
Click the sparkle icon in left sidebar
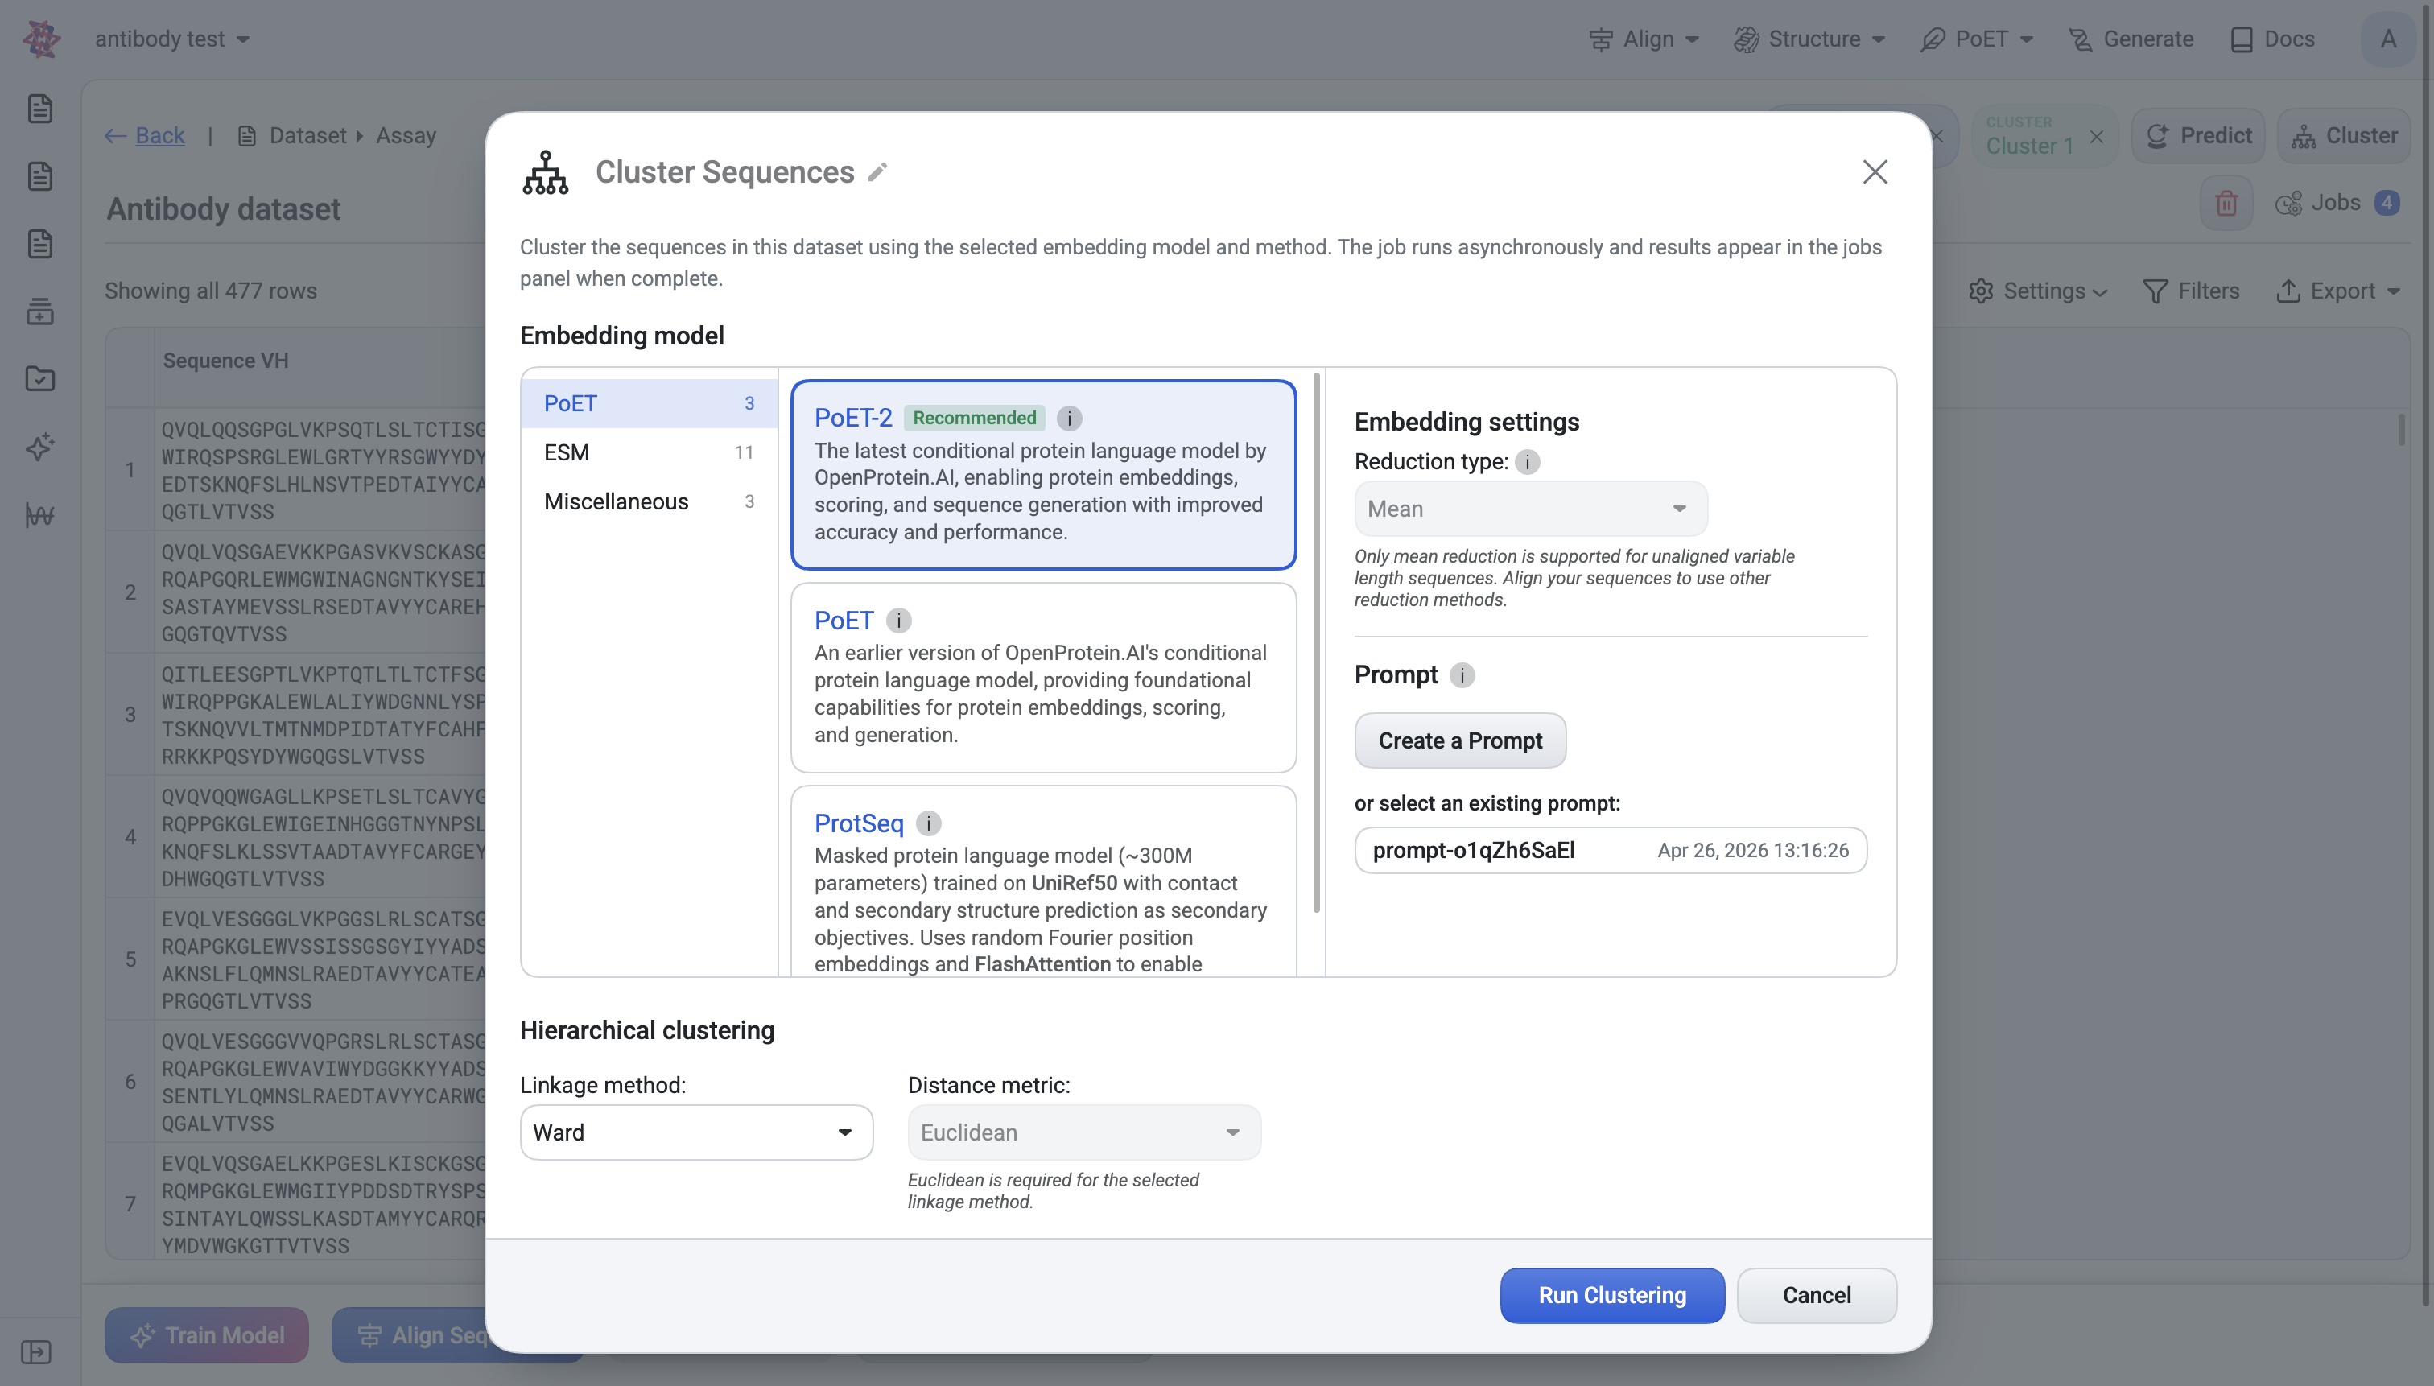coord(40,447)
